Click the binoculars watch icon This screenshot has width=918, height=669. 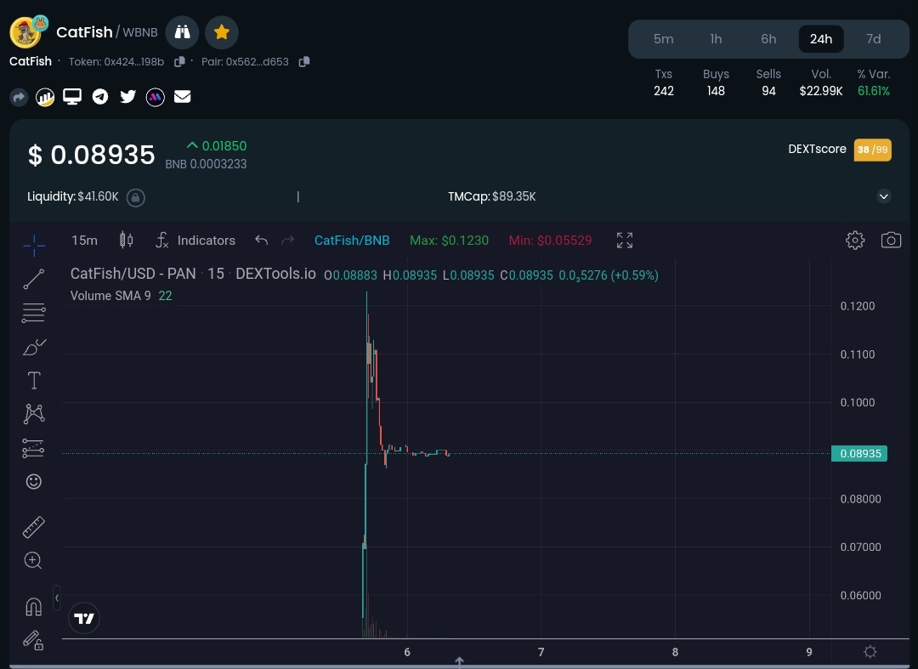[182, 32]
